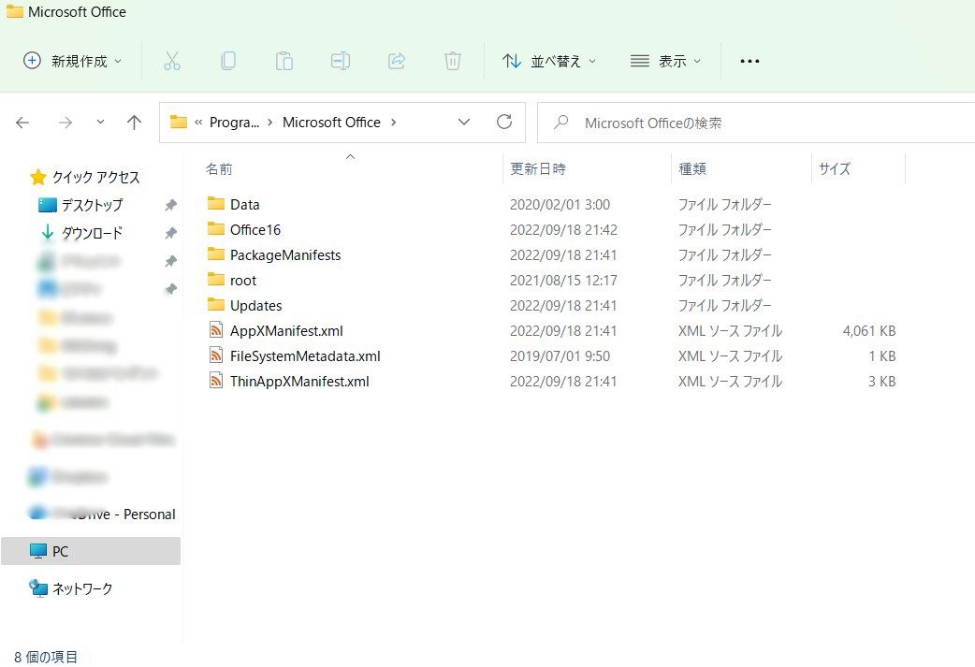Click the Cut scissors icon

[172, 61]
